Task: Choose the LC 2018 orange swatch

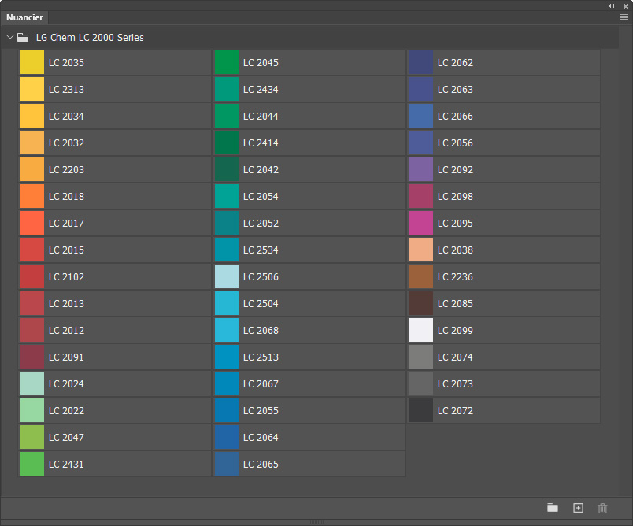Action: (32, 196)
